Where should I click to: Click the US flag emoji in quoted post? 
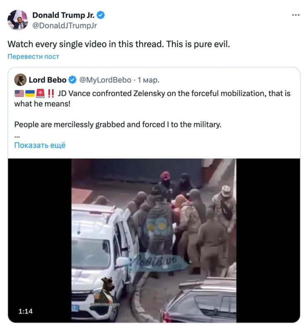tap(19, 93)
